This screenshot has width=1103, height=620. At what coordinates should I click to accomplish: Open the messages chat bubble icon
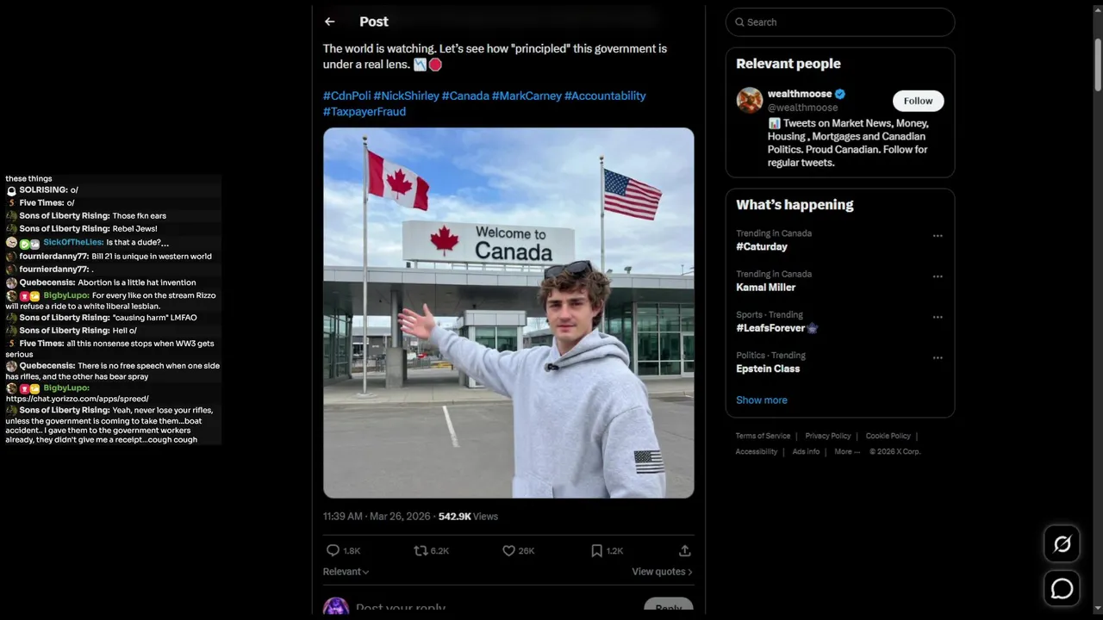click(1062, 588)
